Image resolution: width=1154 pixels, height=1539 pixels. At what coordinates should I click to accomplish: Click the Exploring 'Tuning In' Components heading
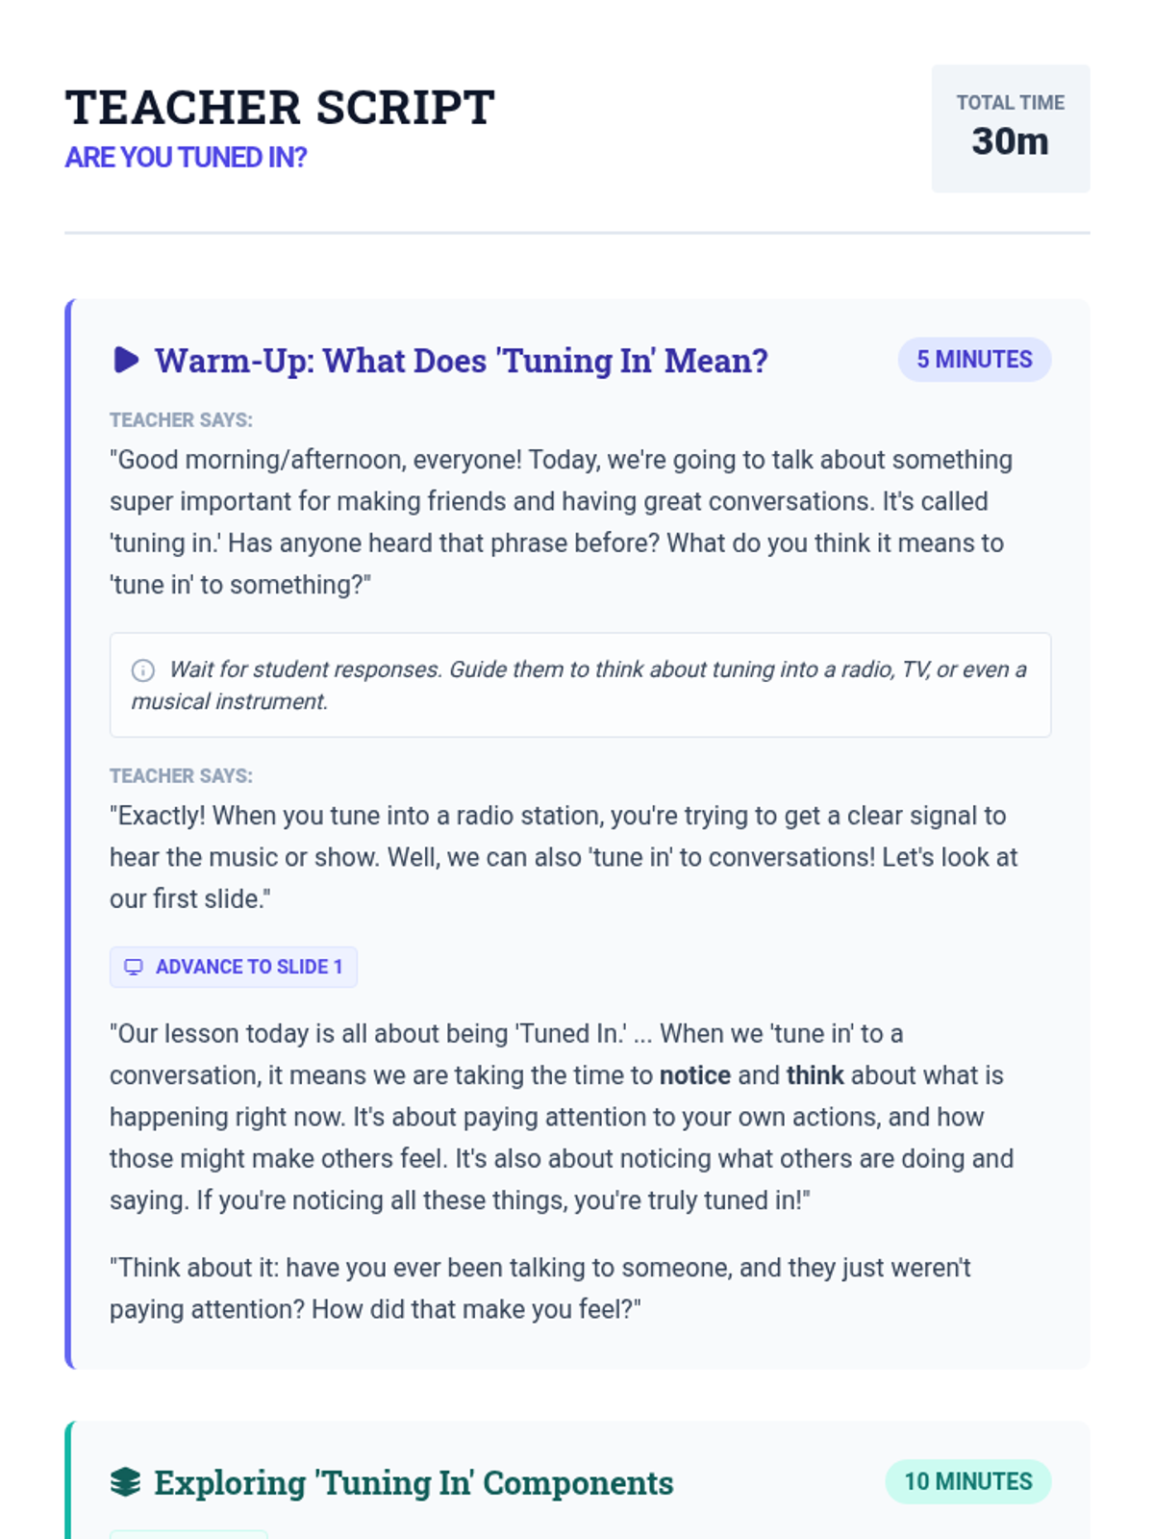(414, 1483)
